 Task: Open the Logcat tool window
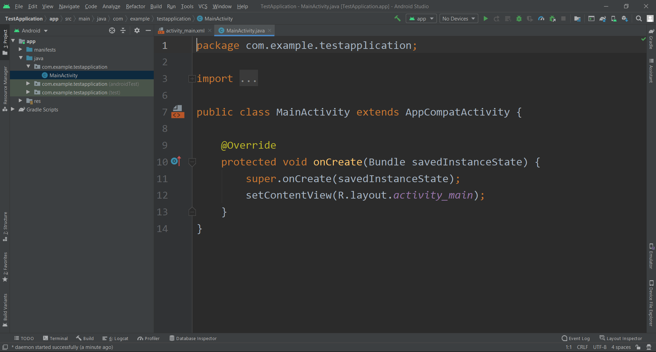pyautogui.click(x=115, y=338)
